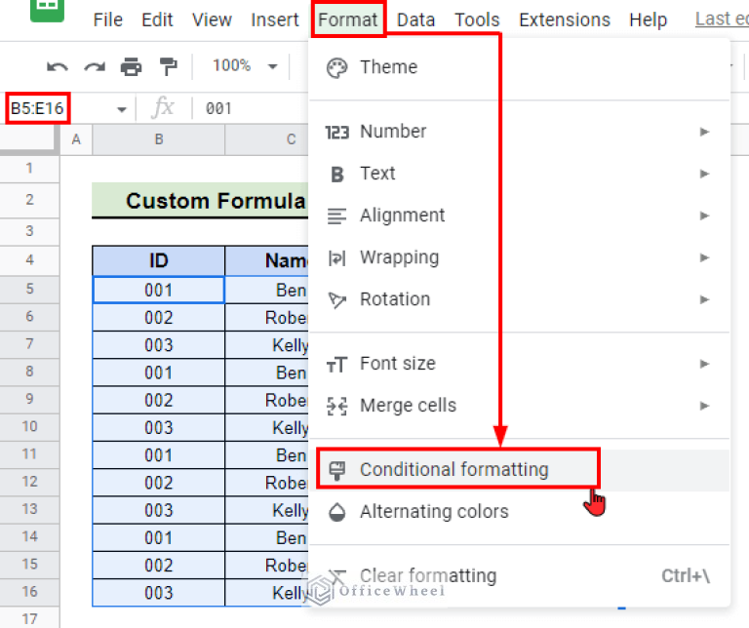Click the Alternating colors droplet icon
Screen dimensions: 749x628
[336, 512]
